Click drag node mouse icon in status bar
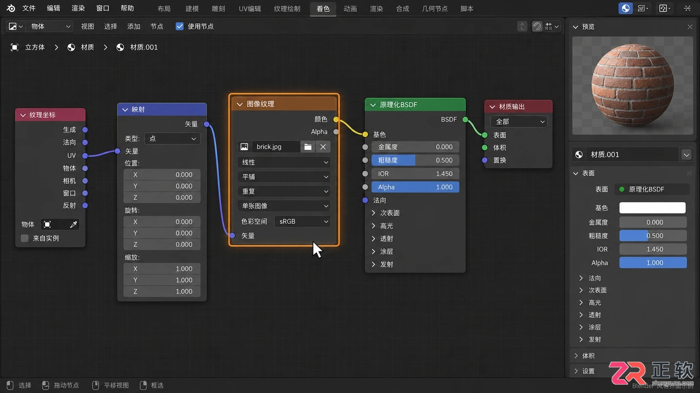 tap(45, 385)
